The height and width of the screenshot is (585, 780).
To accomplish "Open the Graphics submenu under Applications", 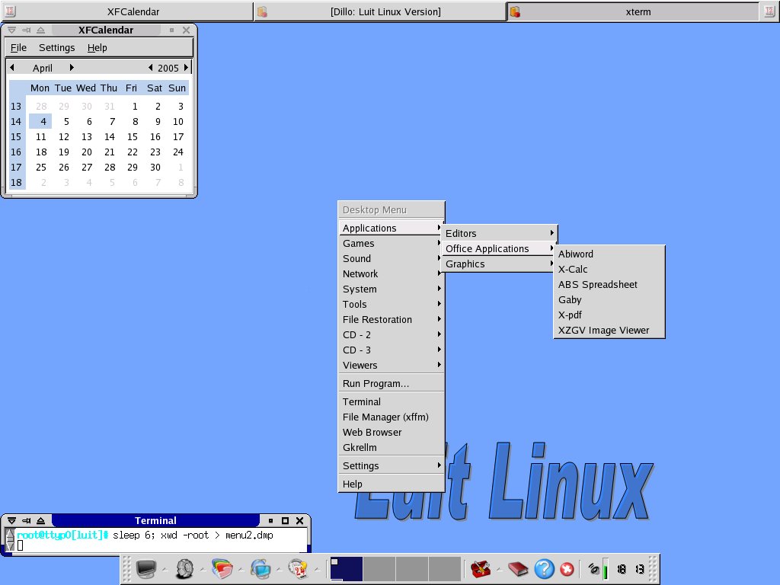I will (x=499, y=264).
